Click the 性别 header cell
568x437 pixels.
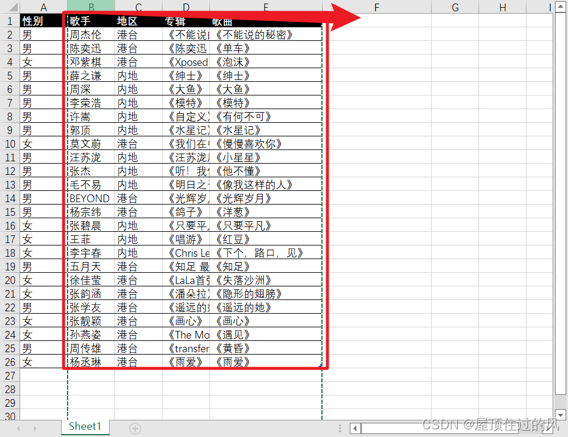tap(43, 21)
